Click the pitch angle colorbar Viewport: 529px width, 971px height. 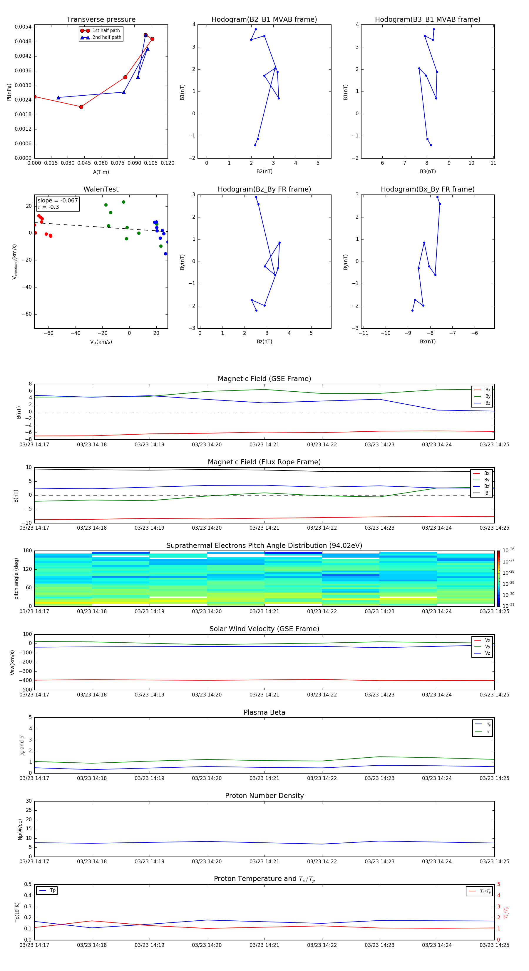coord(498,578)
